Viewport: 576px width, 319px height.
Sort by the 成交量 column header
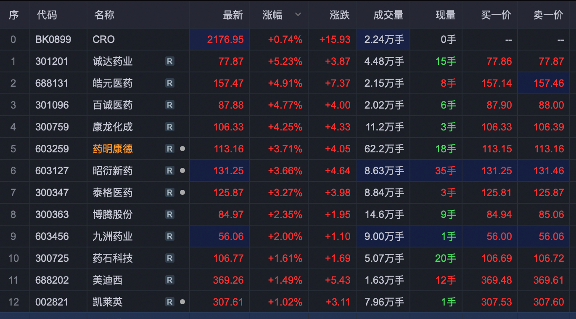point(388,15)
